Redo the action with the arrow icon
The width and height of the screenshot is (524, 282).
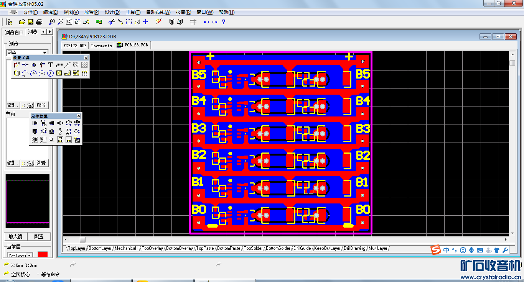[215, 22]
